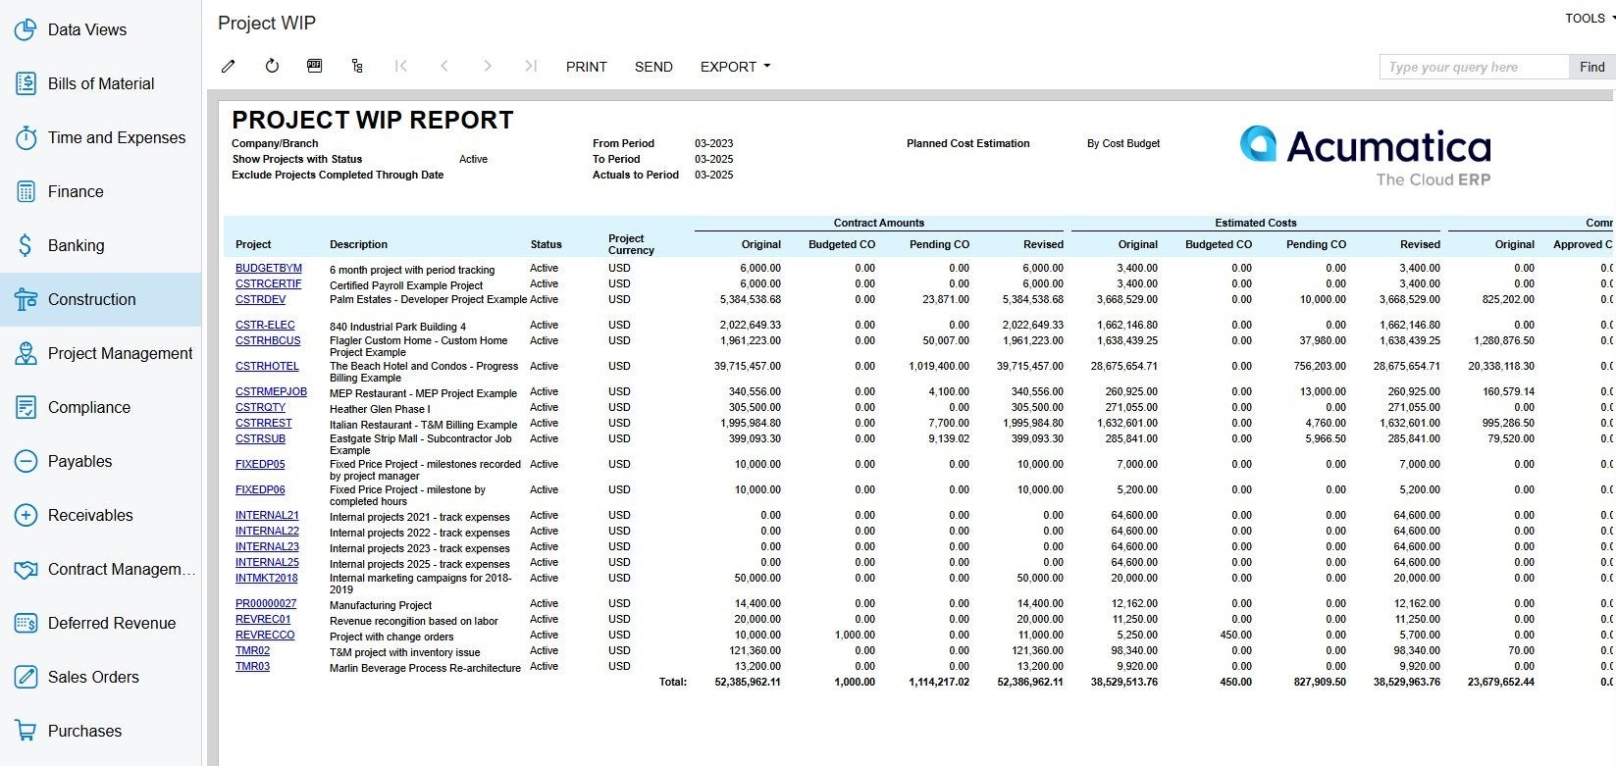This screenshot has width=1616, height=766.
Task: Open the INTERNAL23 project link
Action: point(267,546)
